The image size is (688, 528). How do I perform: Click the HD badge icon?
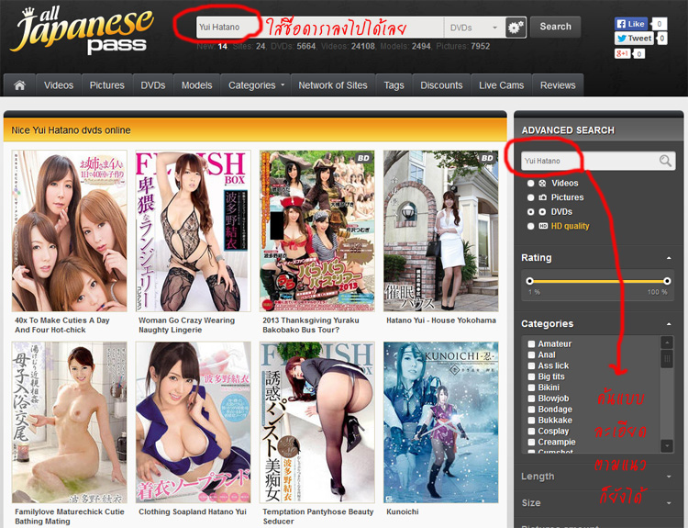click(x=543, y=226)
